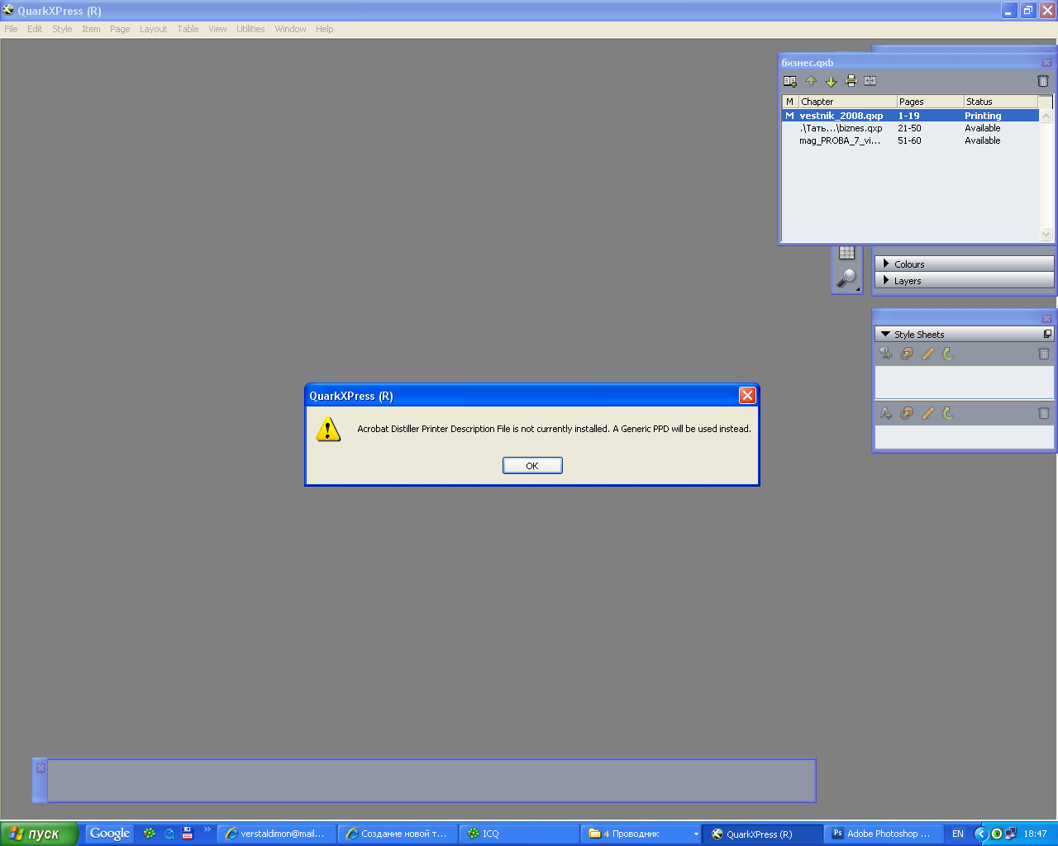Viewport: 1058px width, 846px height.
Task: Close the бизнес.qxb book palette
Action: (1046, 63)
